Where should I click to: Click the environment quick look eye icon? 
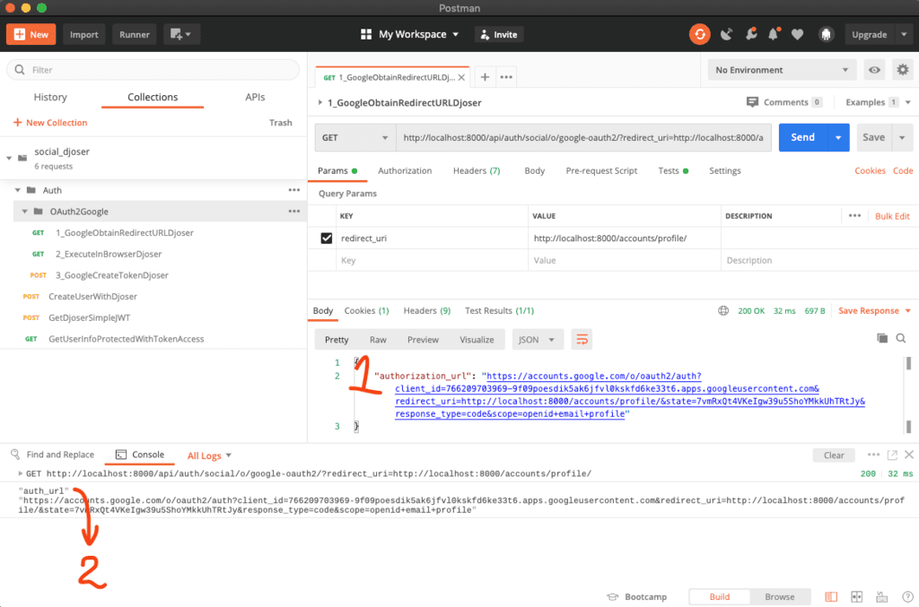[x=873, y=70]
